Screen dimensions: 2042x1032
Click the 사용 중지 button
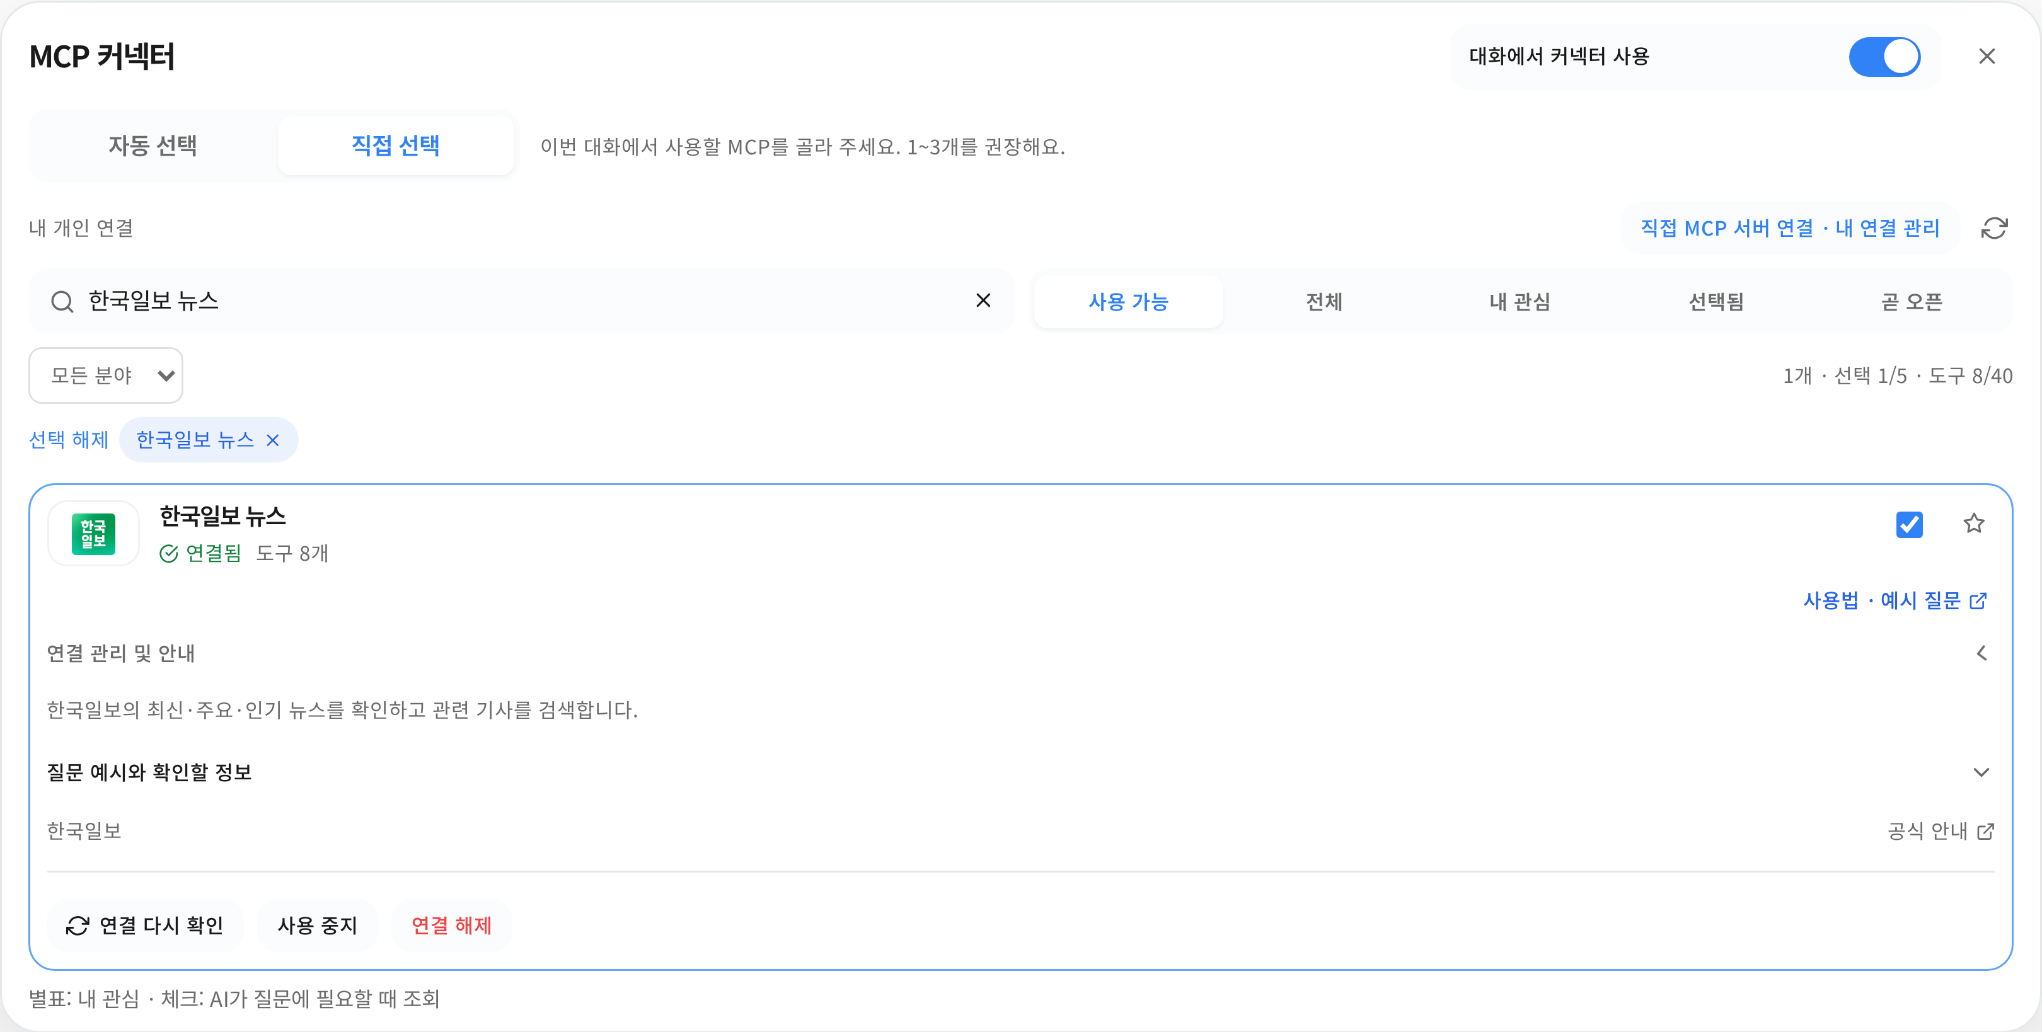pyautogui.click(x=317, y=925)
